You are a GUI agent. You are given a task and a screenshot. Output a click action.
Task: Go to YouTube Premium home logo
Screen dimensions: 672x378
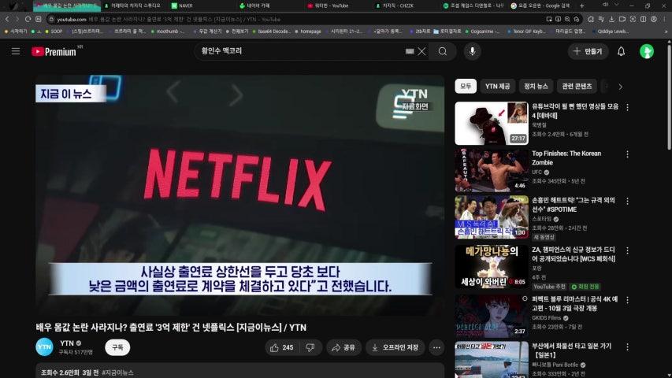[x=56, y=51]
